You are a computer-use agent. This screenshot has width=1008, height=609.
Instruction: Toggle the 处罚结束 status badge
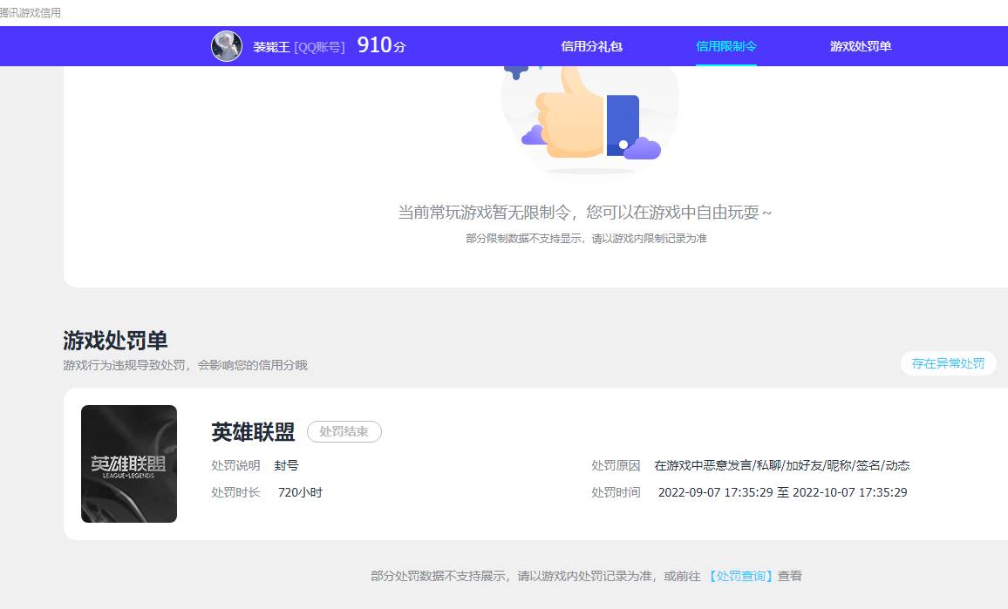coord(344,431)
